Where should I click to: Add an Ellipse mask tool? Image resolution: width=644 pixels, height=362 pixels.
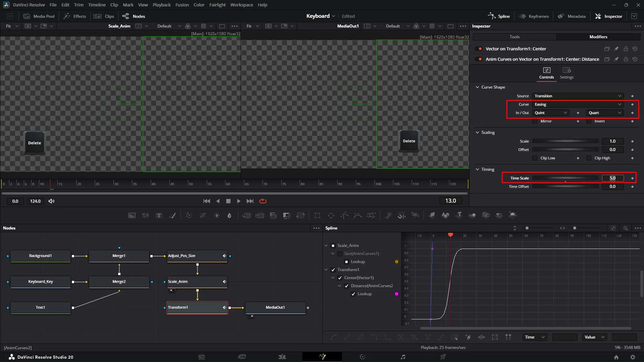tap(331, 215)
